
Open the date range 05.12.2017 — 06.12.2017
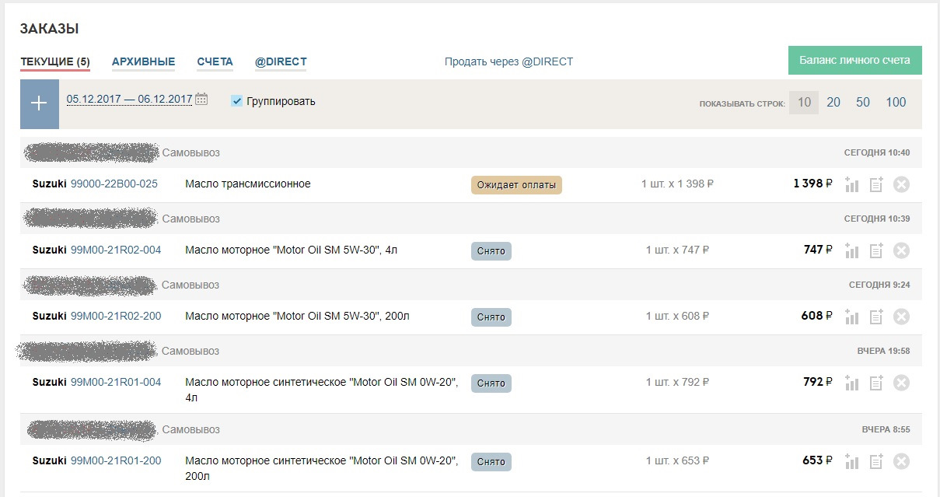[x=129, y=100]
